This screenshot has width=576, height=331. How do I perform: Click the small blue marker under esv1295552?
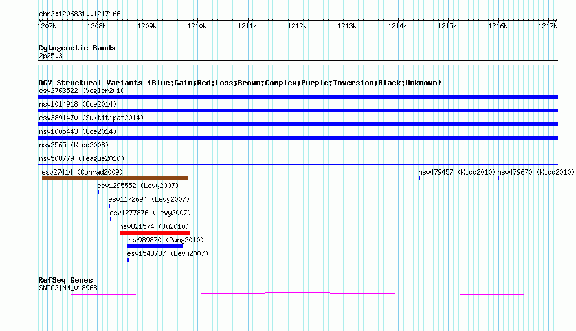pyautogui.click(x=98, y=192)
